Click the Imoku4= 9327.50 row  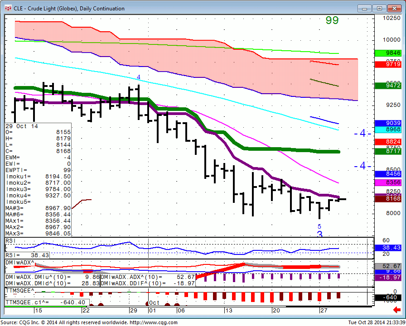38,196
